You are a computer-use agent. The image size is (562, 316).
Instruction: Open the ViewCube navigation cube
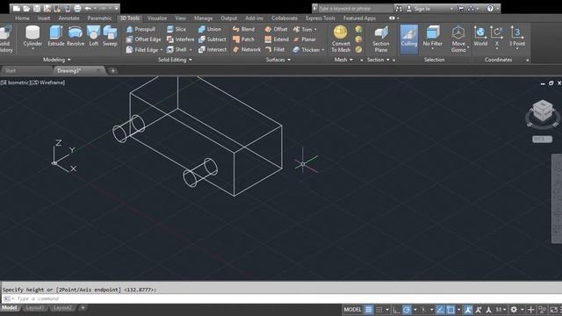(x=543, y=111)
